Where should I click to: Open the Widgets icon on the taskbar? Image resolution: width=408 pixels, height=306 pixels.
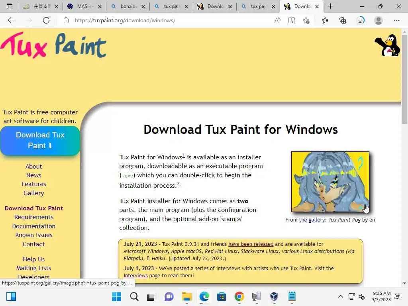[x=11, y=296]
